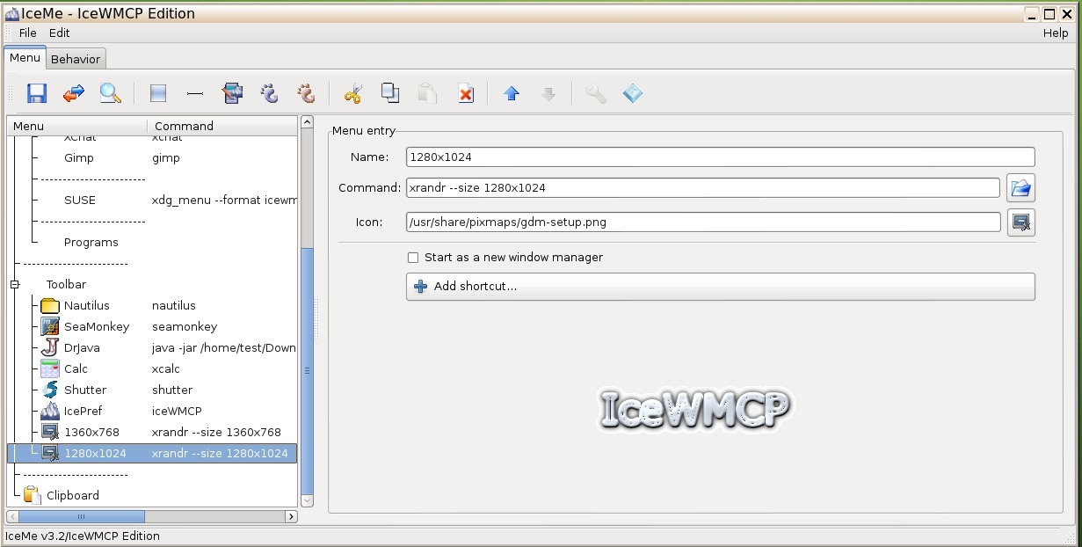Image resolution: width=1082 pixels, height=547 pixels.
Task: Open the File menu
Action: pyautogui.click(x=26, y=33)
